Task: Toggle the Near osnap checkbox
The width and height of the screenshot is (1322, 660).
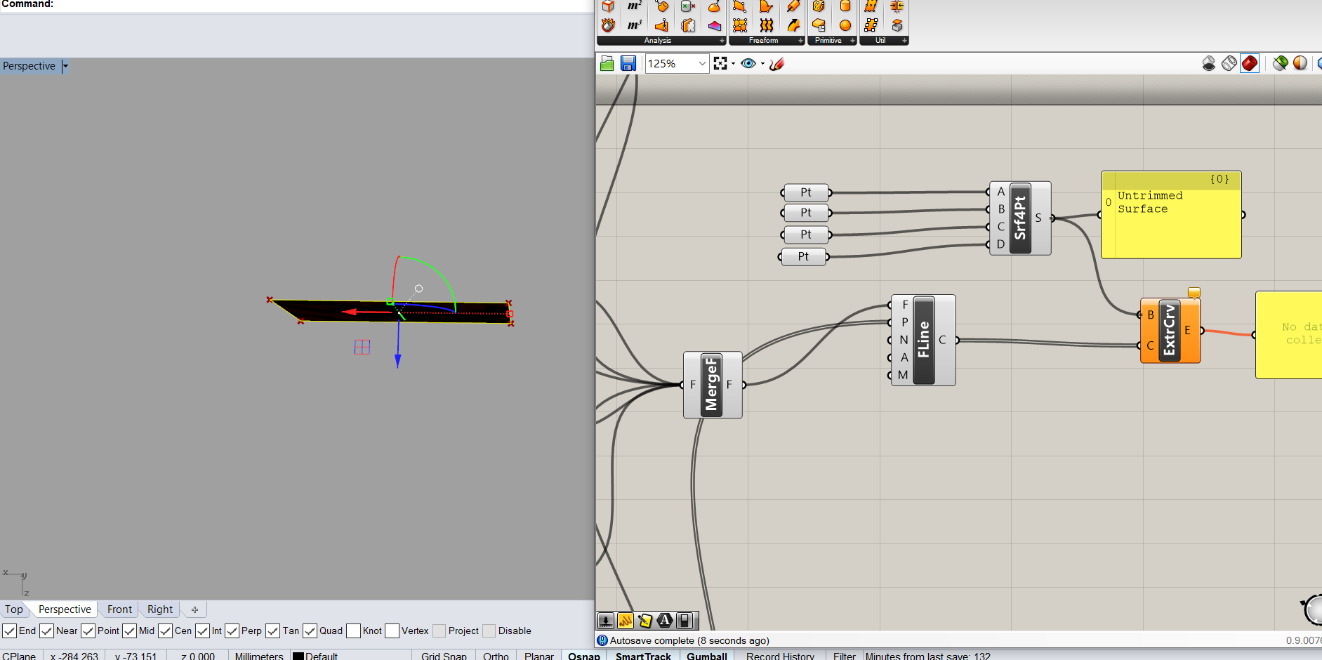Action: point(47,631)
